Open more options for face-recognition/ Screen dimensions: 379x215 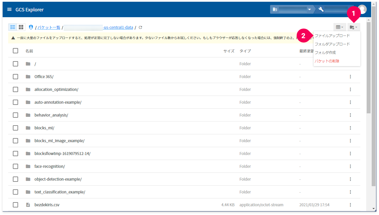click(x=350, y=166)
